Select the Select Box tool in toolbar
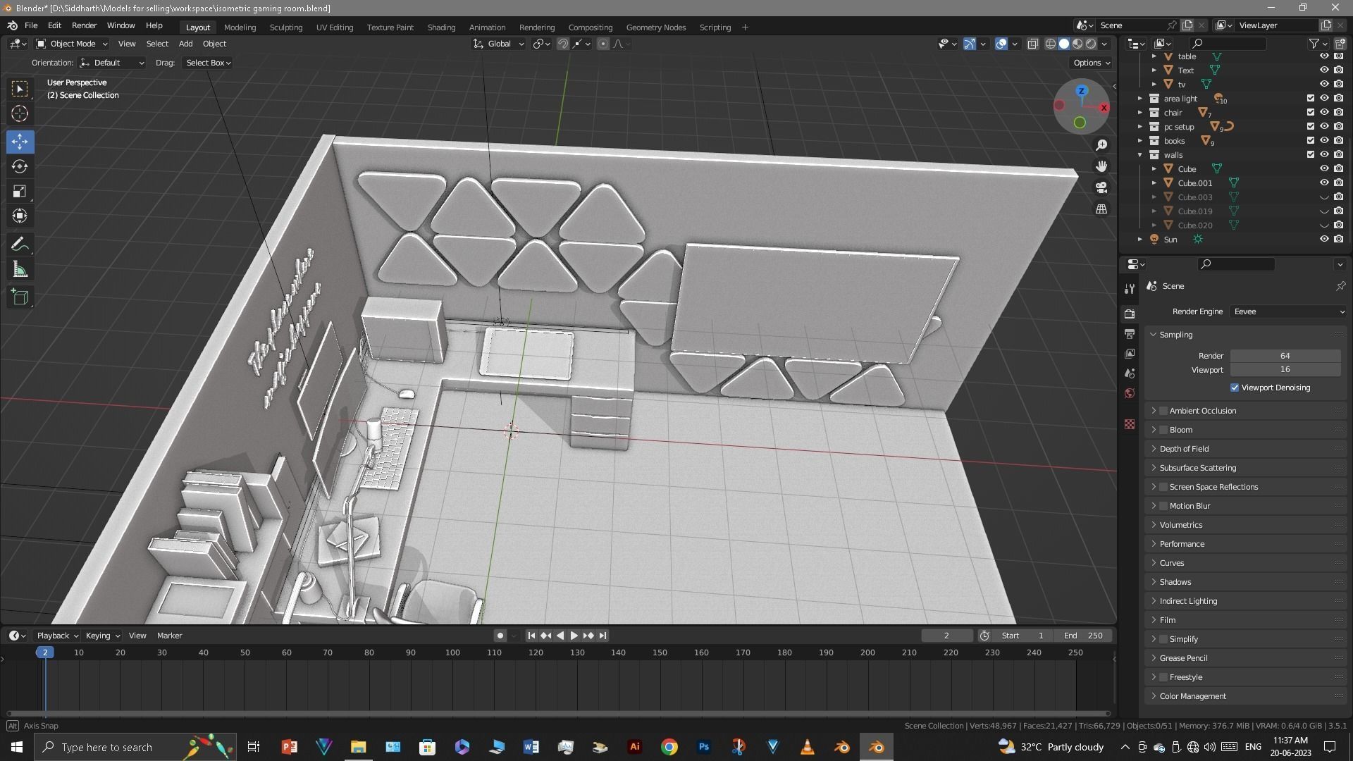 coord(20,89)
